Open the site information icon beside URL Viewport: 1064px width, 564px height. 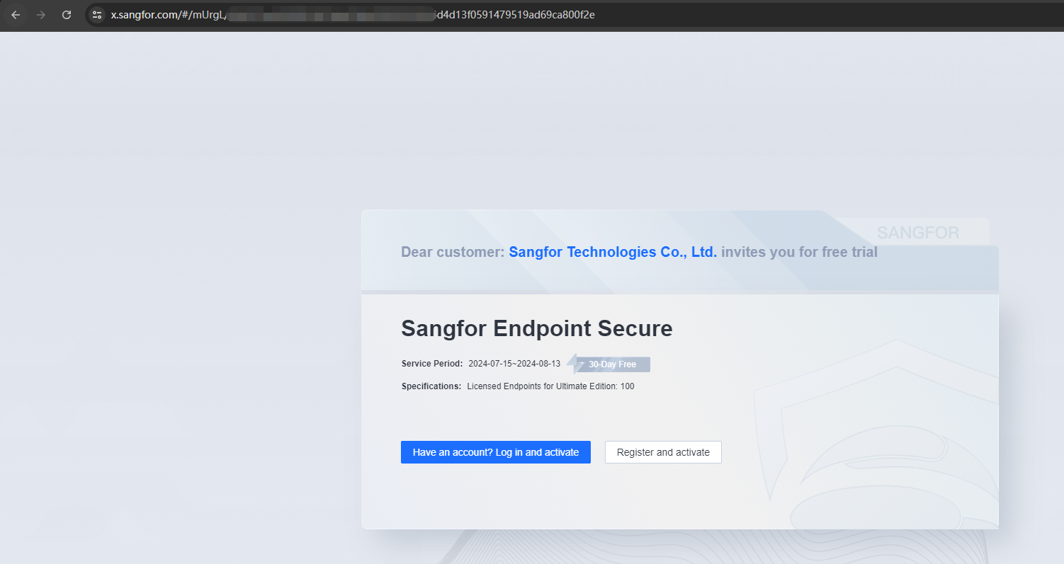[97, 15]
